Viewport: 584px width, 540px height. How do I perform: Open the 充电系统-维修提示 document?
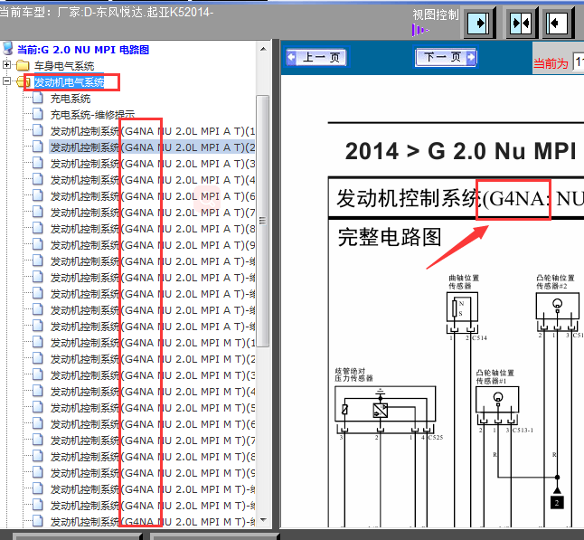92,114
